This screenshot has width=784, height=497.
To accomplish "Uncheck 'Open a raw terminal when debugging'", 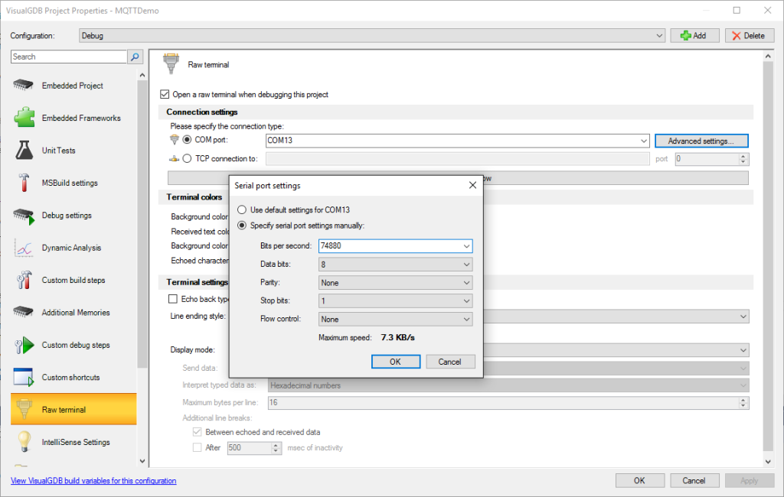I will pos(164,93).
